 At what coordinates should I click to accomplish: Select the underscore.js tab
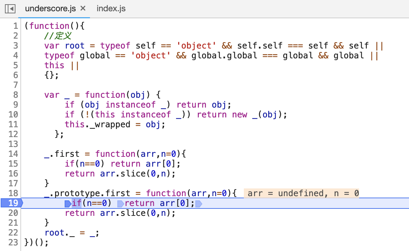click(x=50, y=8)
